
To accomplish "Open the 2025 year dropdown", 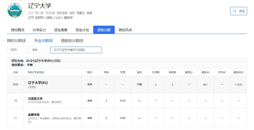I will [17, 50].
